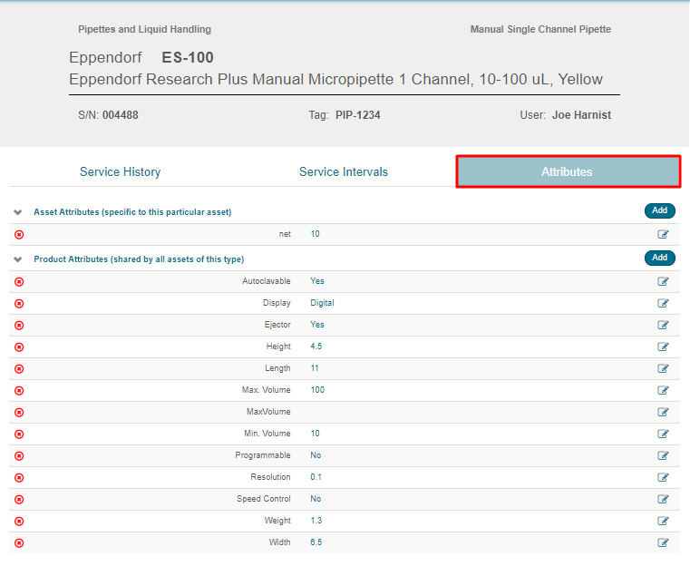690x566 pixels.
Task: Delete the empty MaxVolume attribute
Action: click(x=19, y=413)
